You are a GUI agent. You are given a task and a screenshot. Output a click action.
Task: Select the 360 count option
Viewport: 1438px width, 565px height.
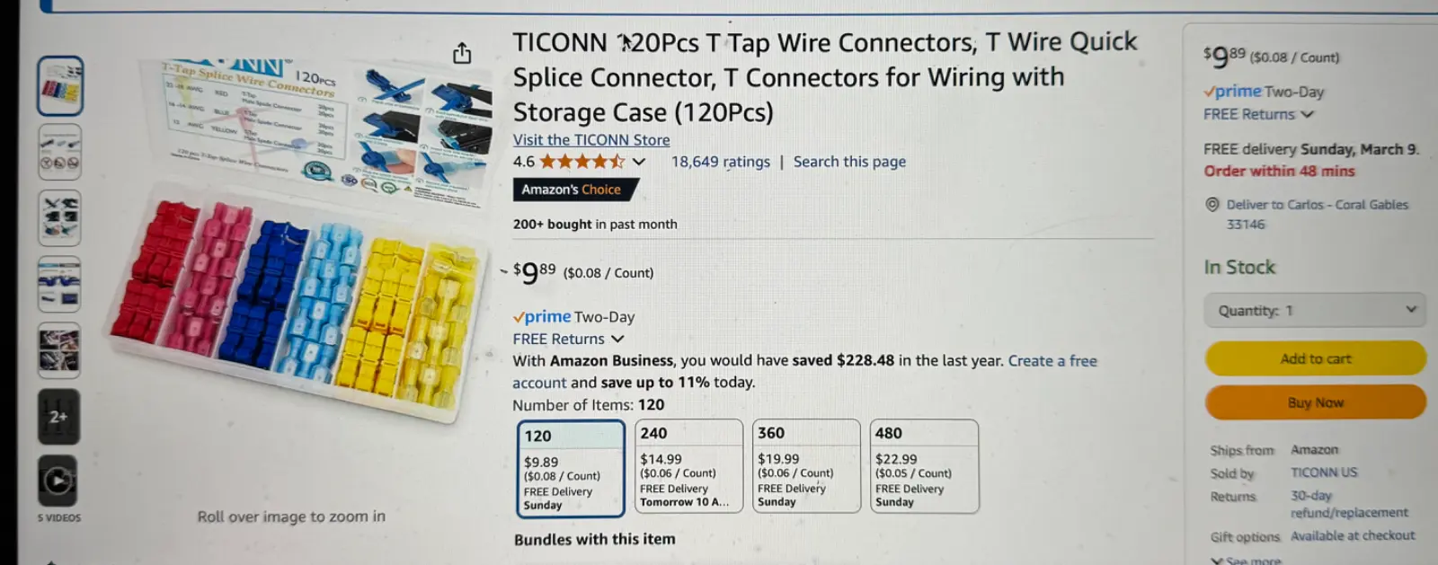pos(806,466)
